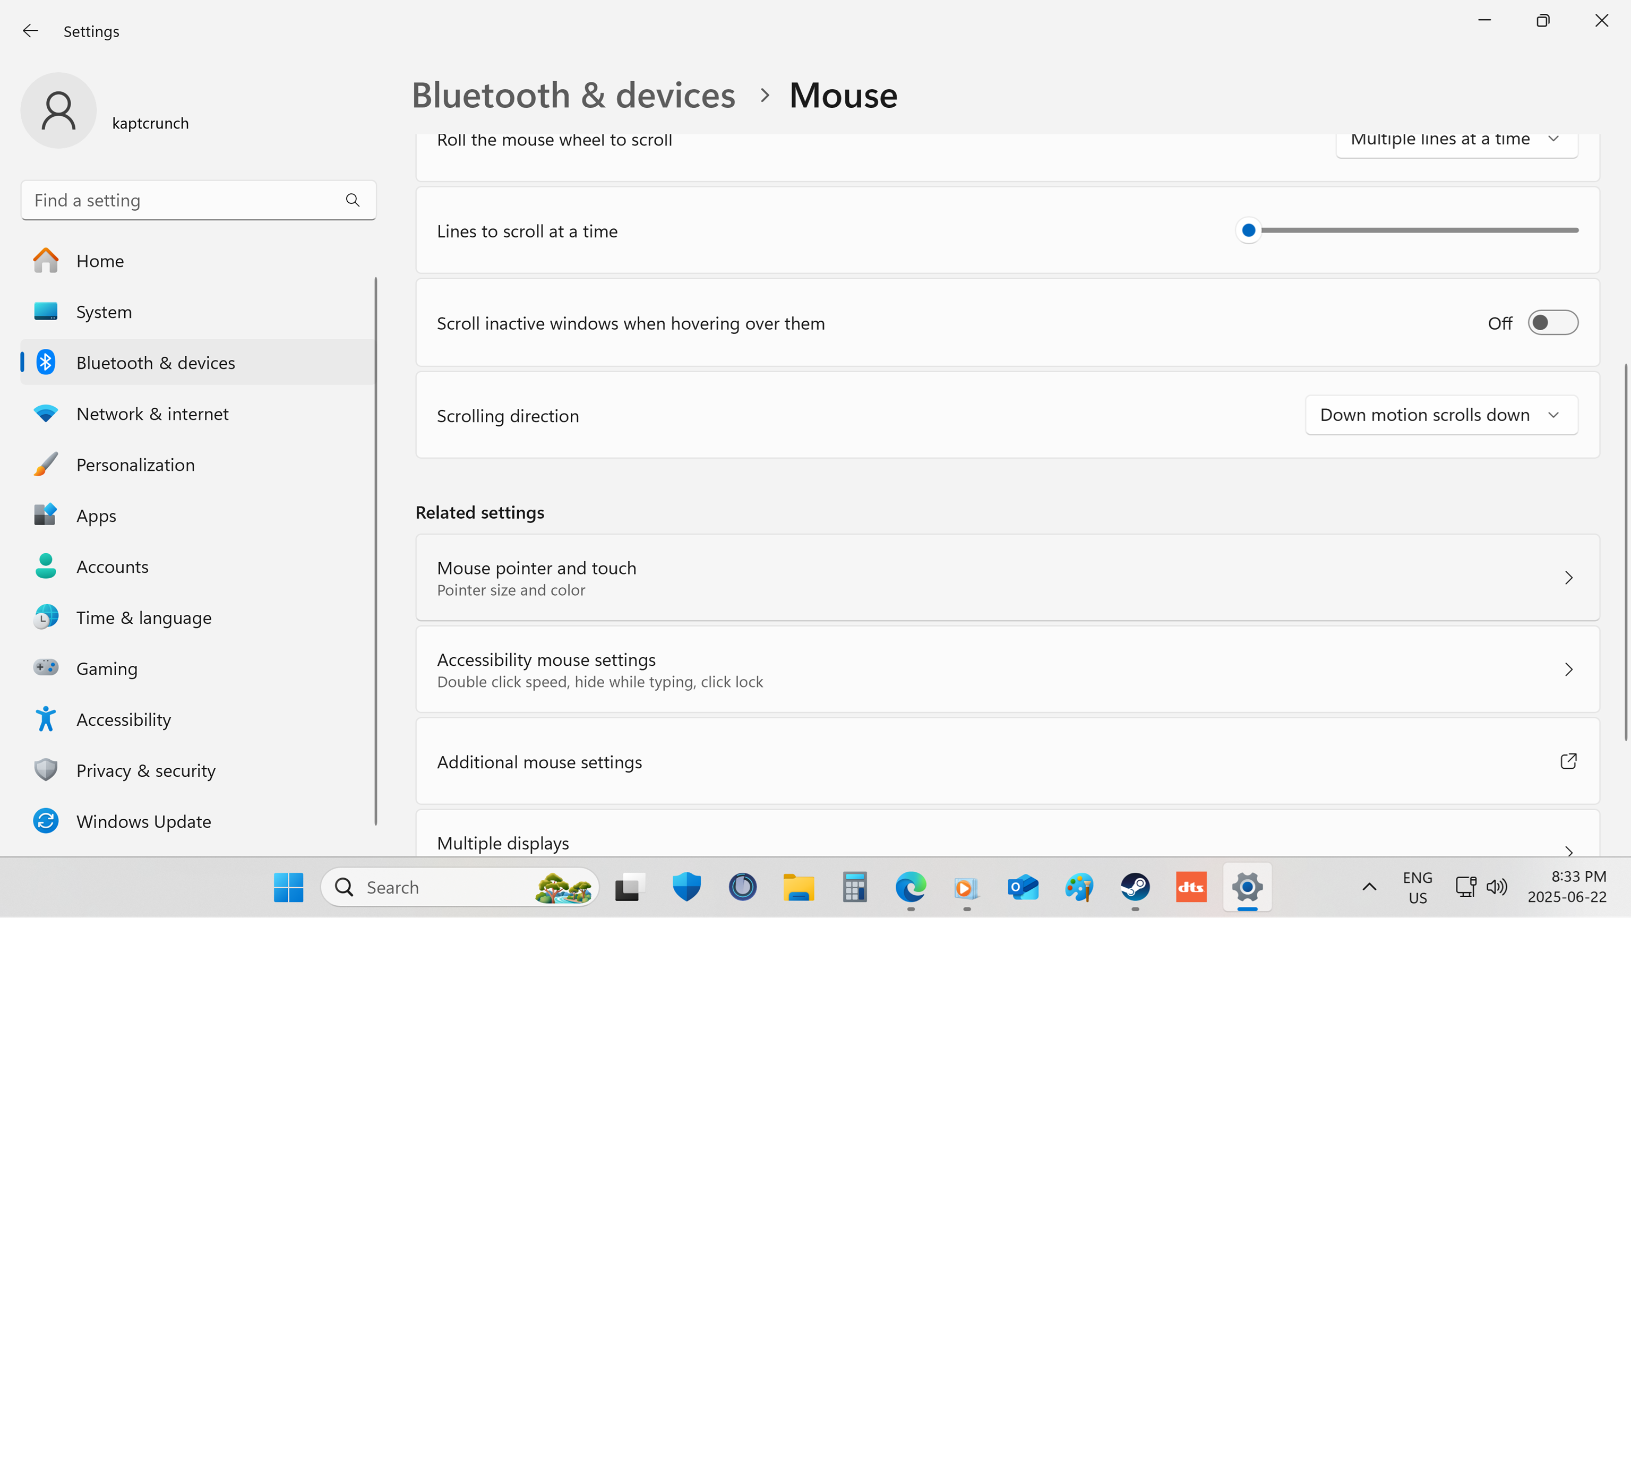The height and width of the screenshot is (1459, 1631).
Task: Open Accessibility mouse settings
Action: (x=1008, y=670)
